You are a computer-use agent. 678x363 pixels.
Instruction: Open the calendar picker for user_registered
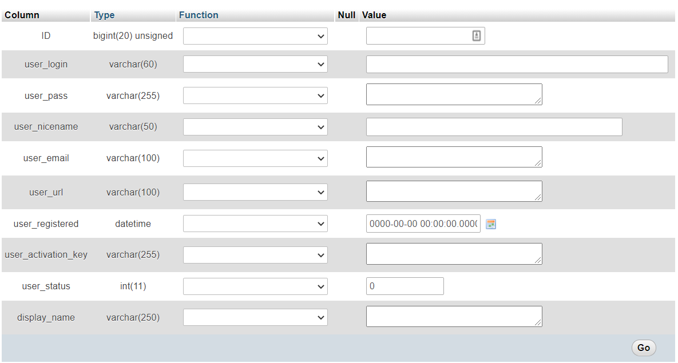(x=490, y=224)
